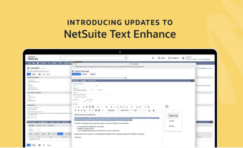Choose Clean up in Text Enhance menu
The width and height of the screenshot is (243, 148).
pos(173,116)
